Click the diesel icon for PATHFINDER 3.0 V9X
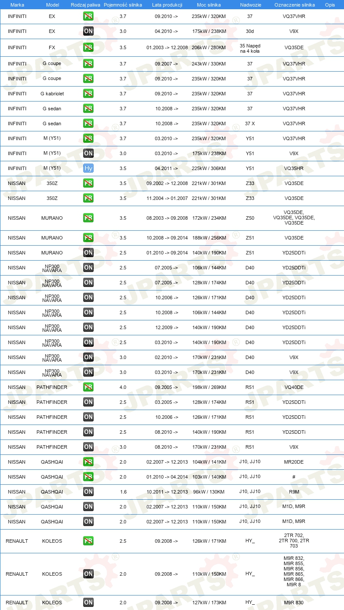 pyautogui.click(x=88, y=447)
